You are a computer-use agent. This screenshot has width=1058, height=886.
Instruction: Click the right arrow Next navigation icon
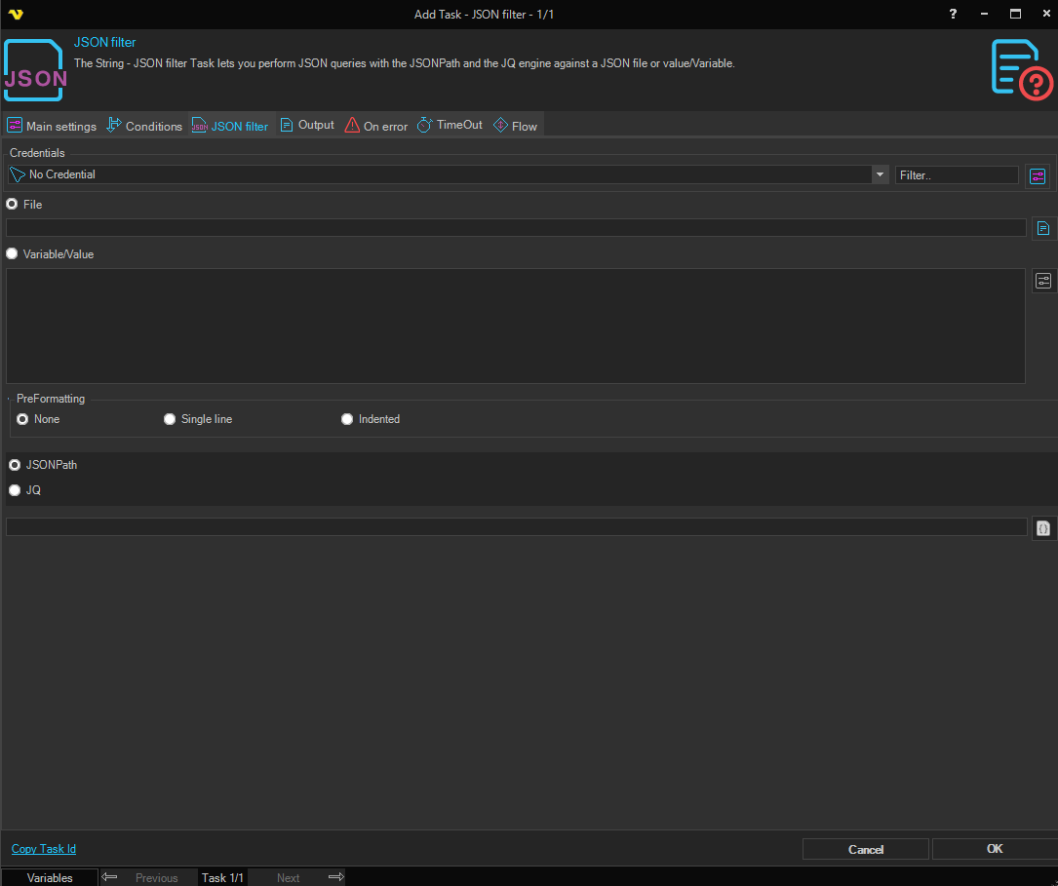[x=336, y=876]
